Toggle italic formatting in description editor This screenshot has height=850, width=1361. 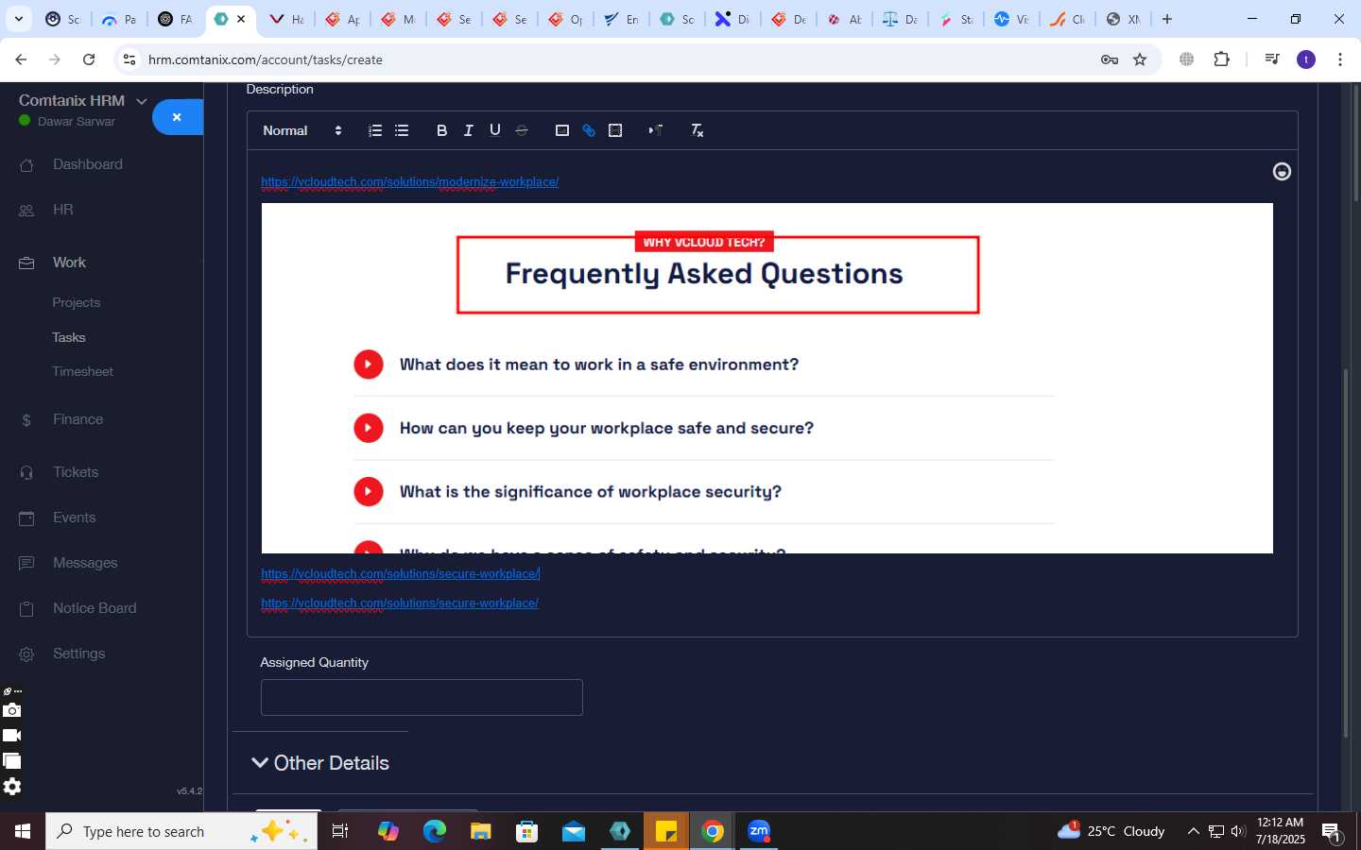click(468, 130)
